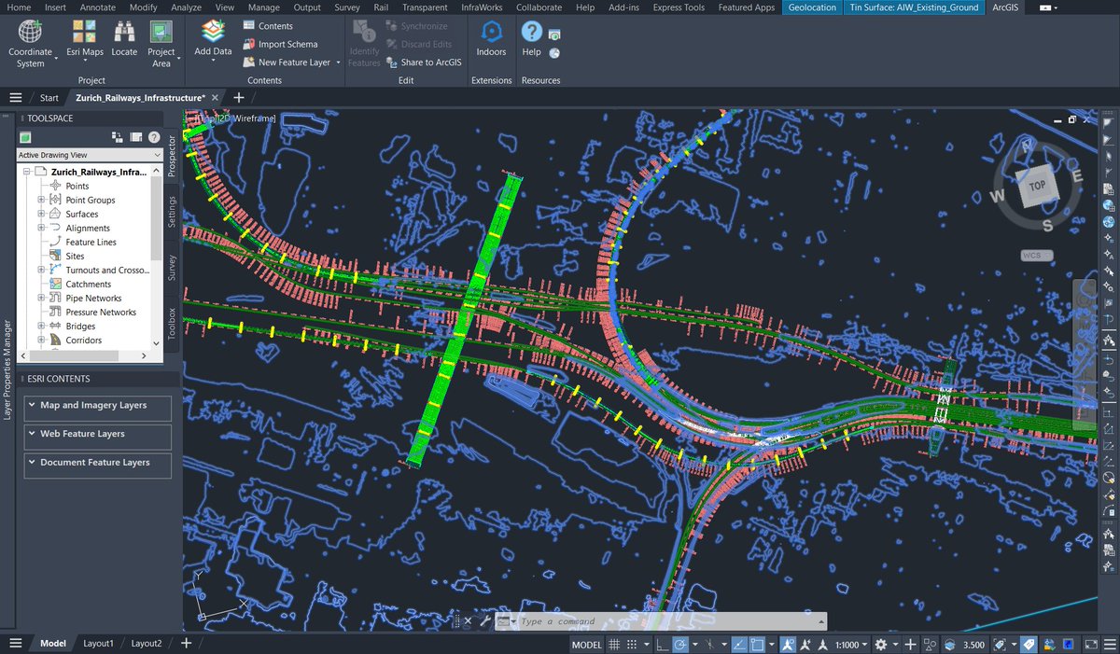Click the Add Data icon

[212, 37]
